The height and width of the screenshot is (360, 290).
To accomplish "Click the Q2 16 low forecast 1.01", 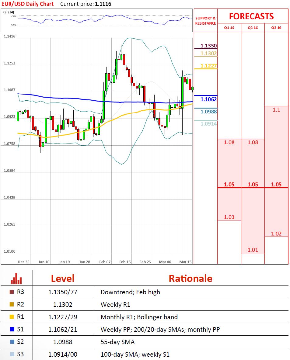I will (253, 250).
